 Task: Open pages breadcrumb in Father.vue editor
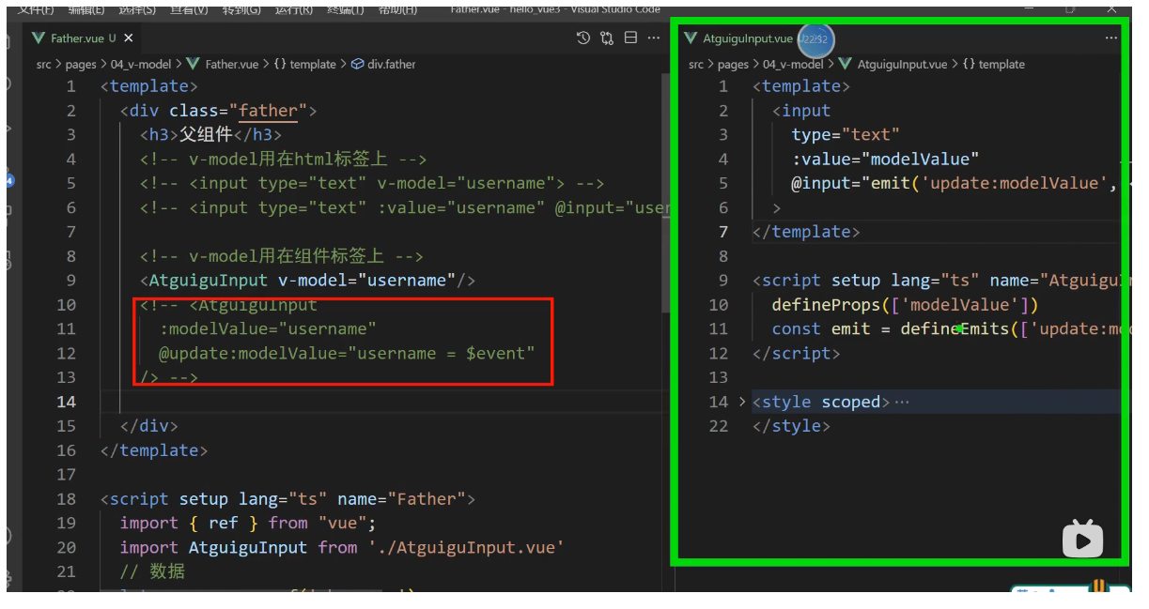81,65
